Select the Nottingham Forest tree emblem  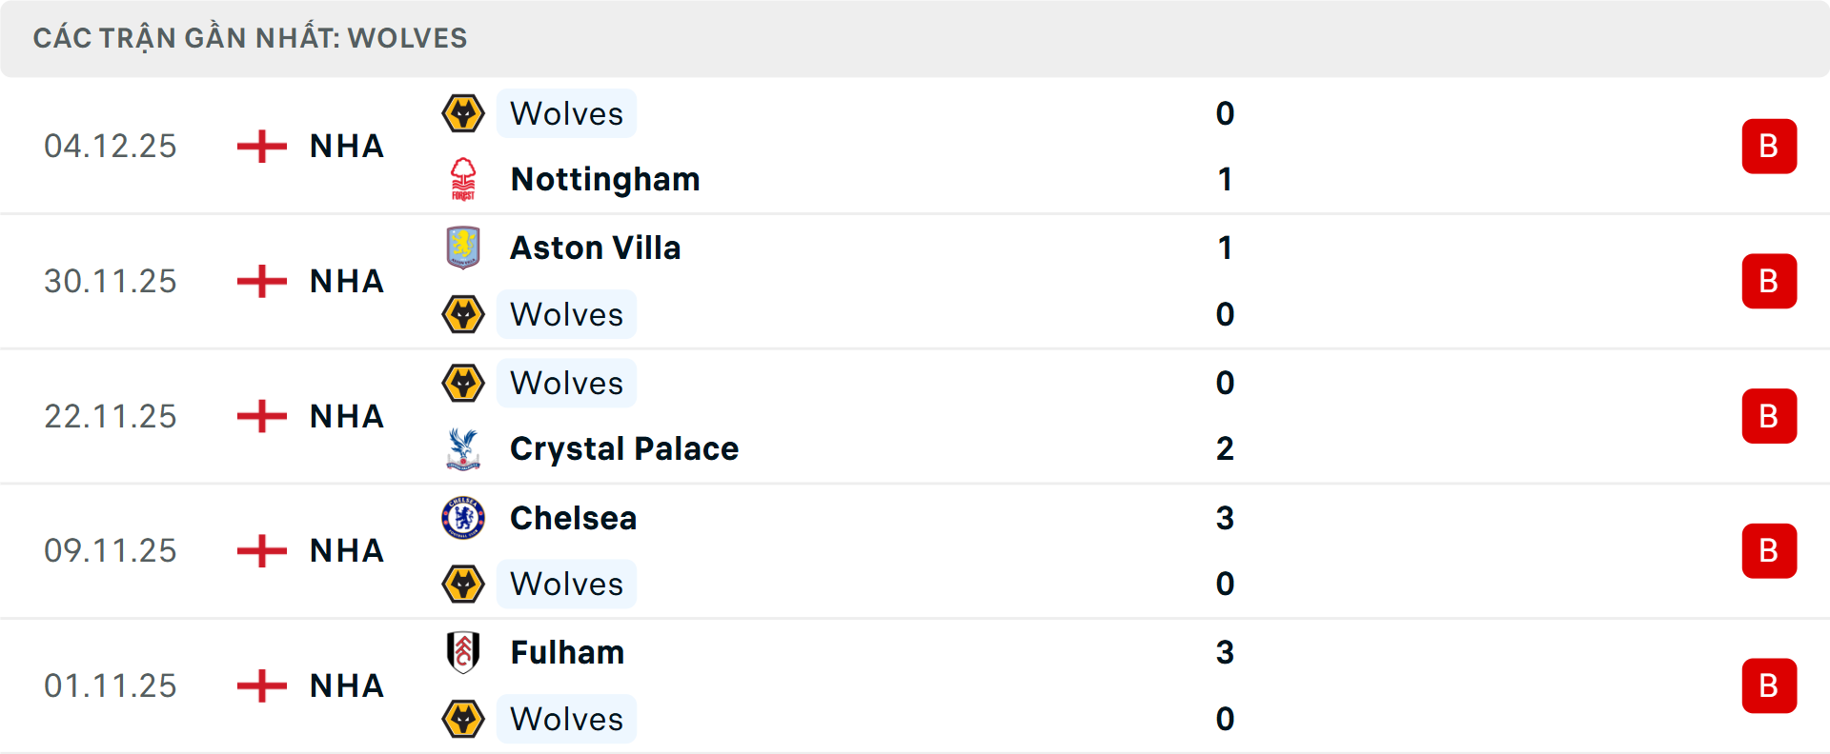pos(464,178)
